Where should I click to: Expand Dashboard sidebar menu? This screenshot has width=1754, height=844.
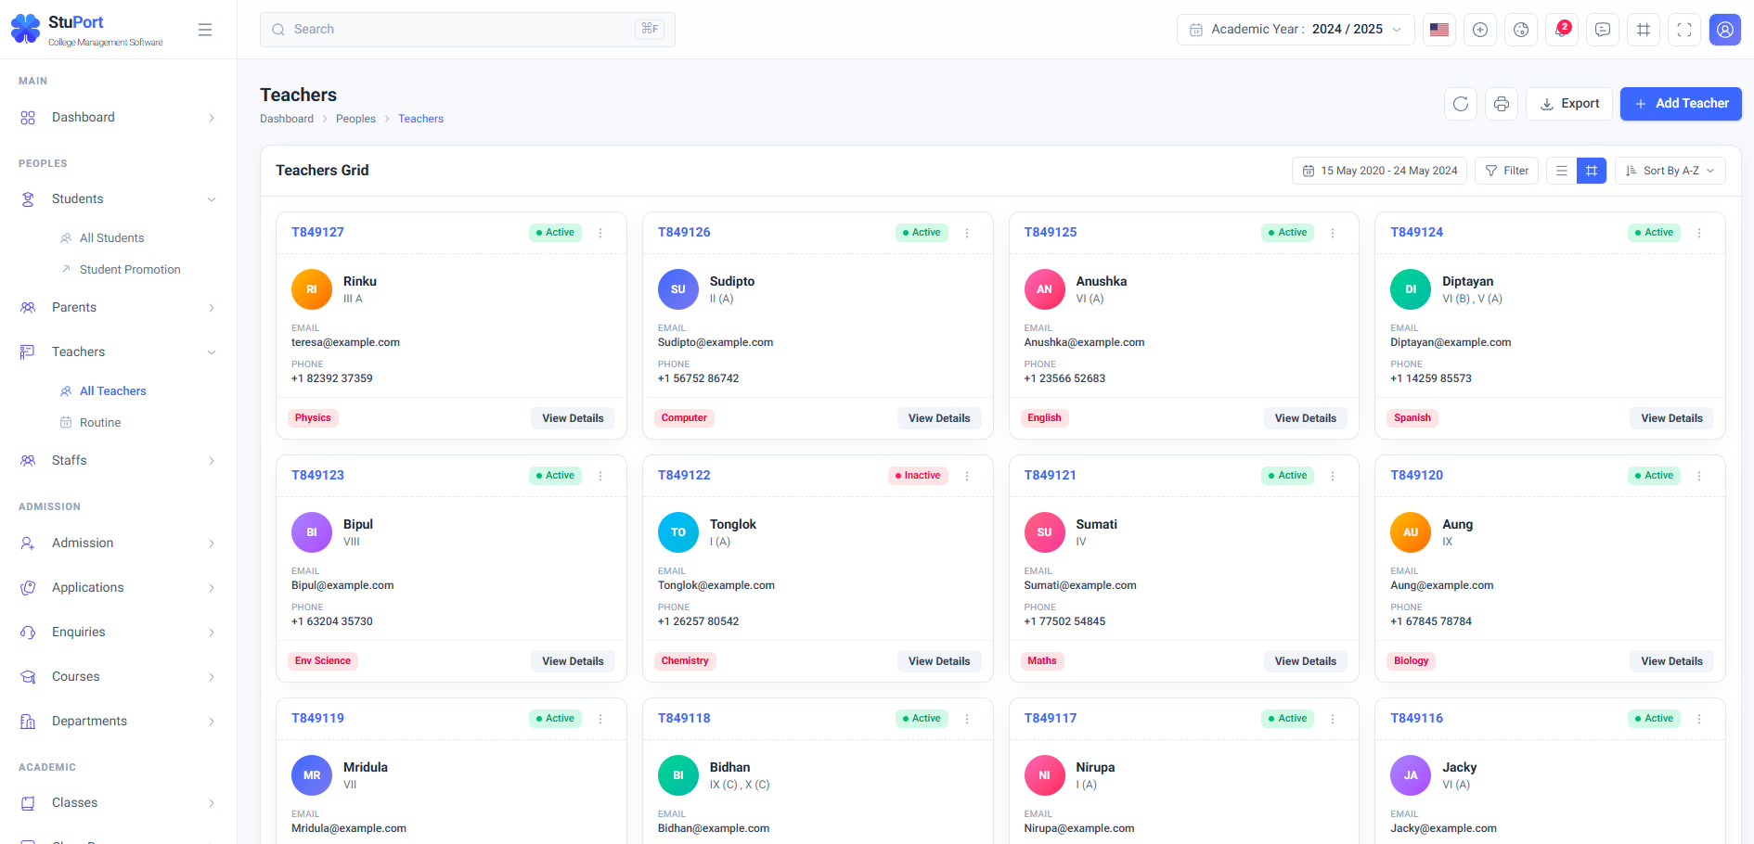pyautogui.click(x=118, y=118)
